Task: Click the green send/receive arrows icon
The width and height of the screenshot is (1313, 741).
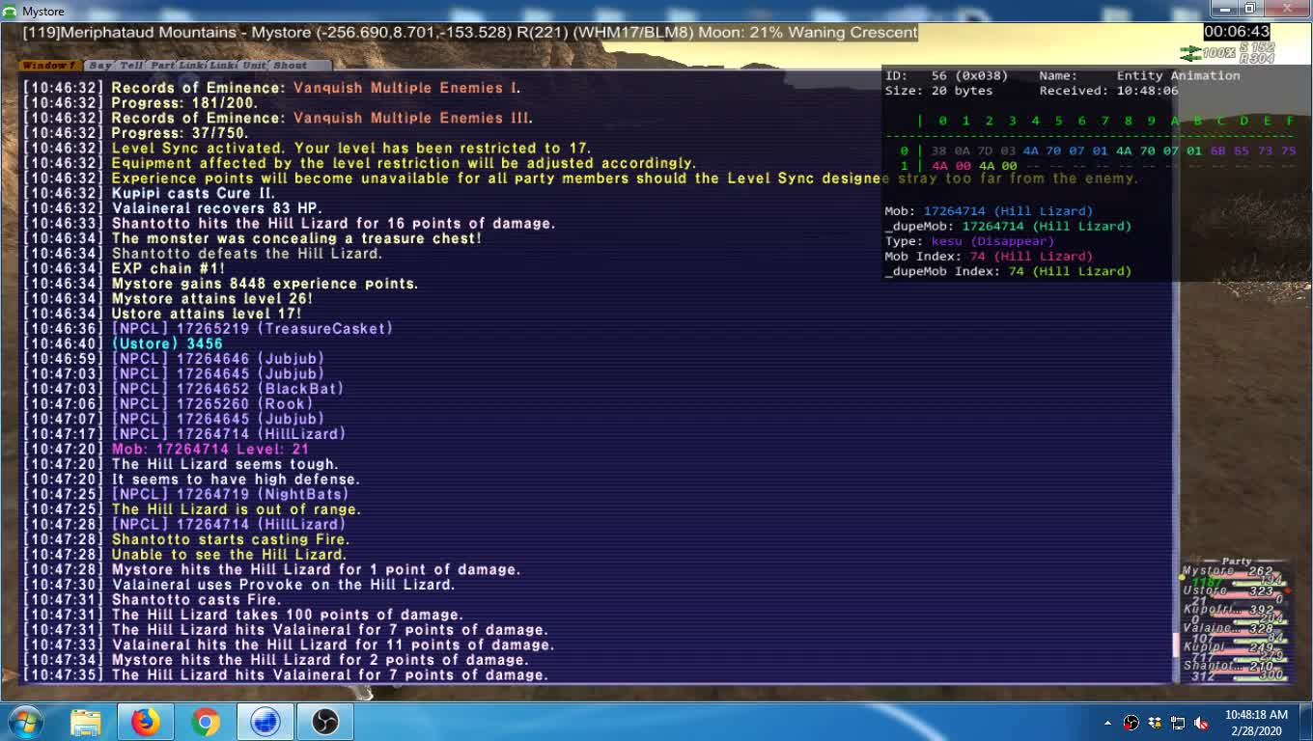Action: click(1190, 53)
